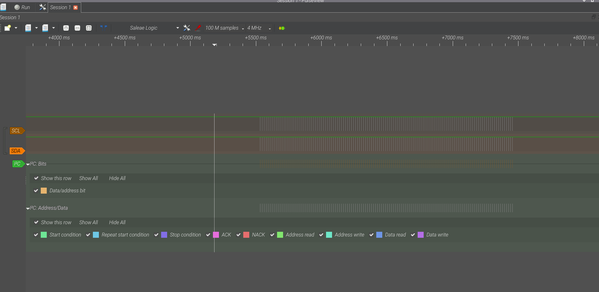Toggle the ACK annotation checkbox
The image size is (599, 292).
(208, 235)
